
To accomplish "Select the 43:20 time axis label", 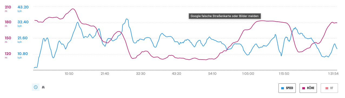I will [x=177, y=74].
